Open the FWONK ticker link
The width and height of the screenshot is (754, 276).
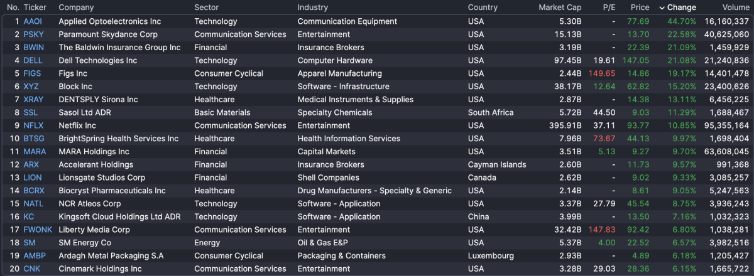point(38,230)
